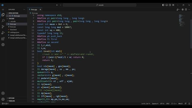The width and height of the screenshot is (192, 108).
Task: Click the text 'bool isval(int mid){'
Action: click(49, 51)
